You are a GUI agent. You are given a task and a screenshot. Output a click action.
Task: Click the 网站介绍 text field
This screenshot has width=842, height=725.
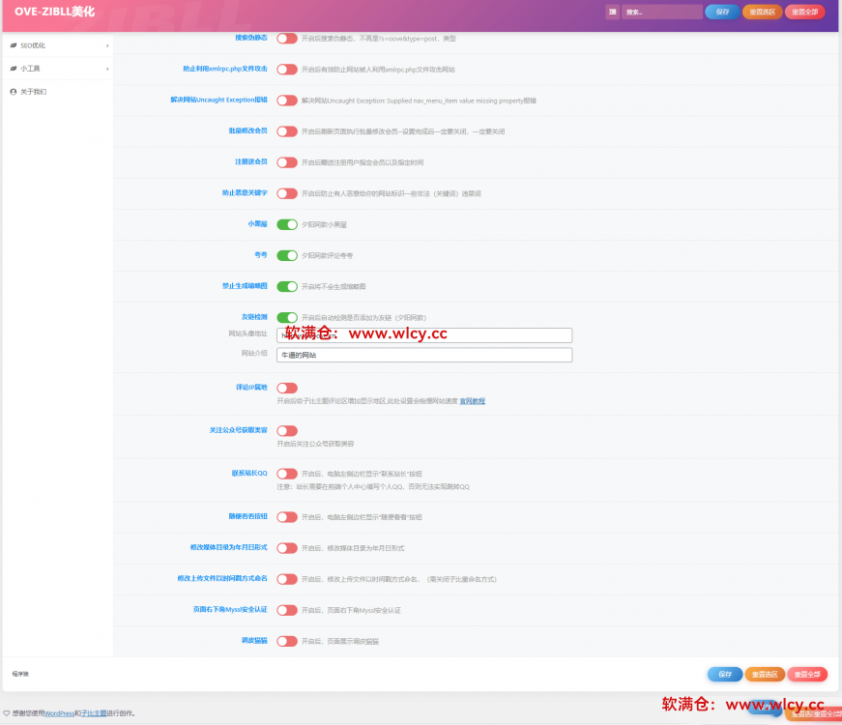pos(424,355)
